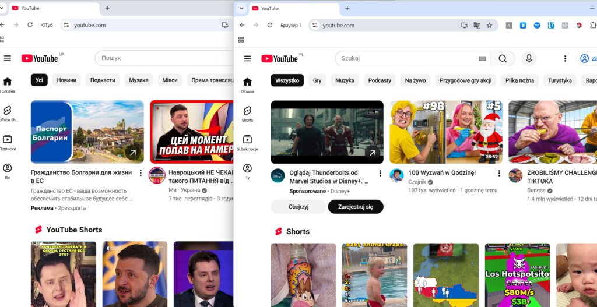This screenshot has height=307, width=597.
Task: Open more options for Гражданство Болгарии ad
Action: 140,172
